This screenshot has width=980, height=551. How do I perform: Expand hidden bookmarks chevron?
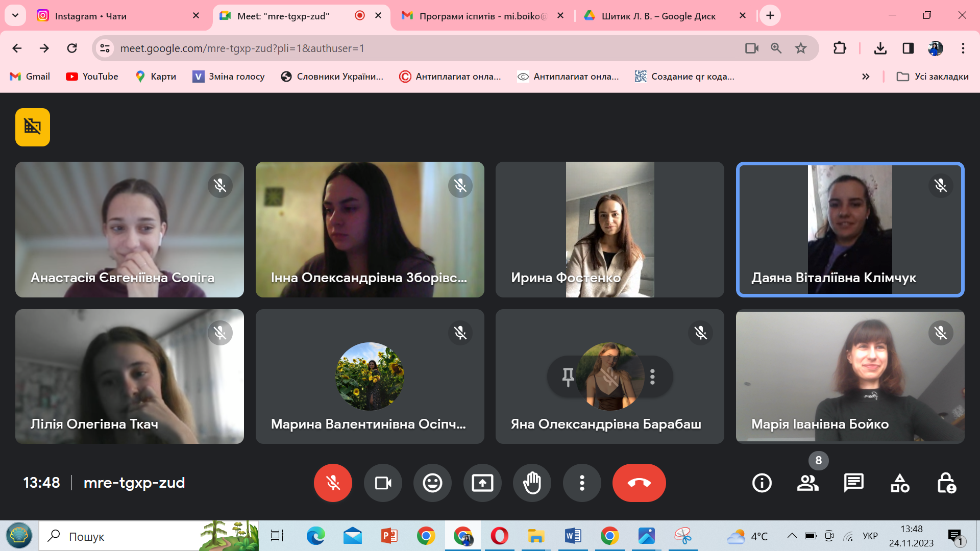click(x=866, y=77)
